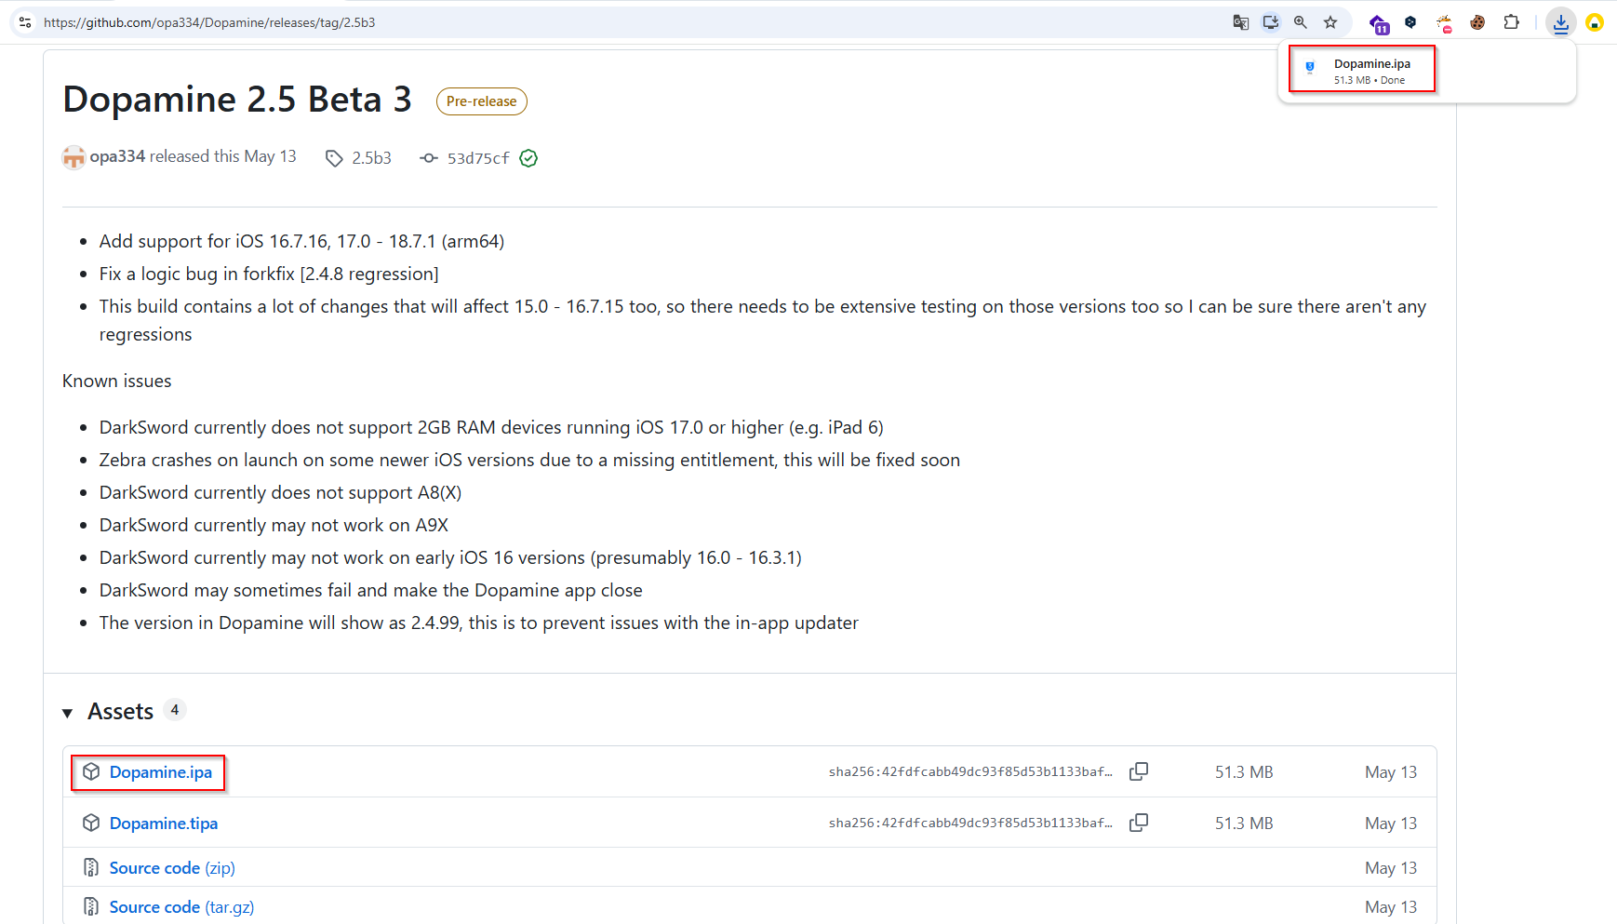Screen dimensions: 1617x924
Task: Download the Dopamine.ipa asset link
Action: [161, 772]
